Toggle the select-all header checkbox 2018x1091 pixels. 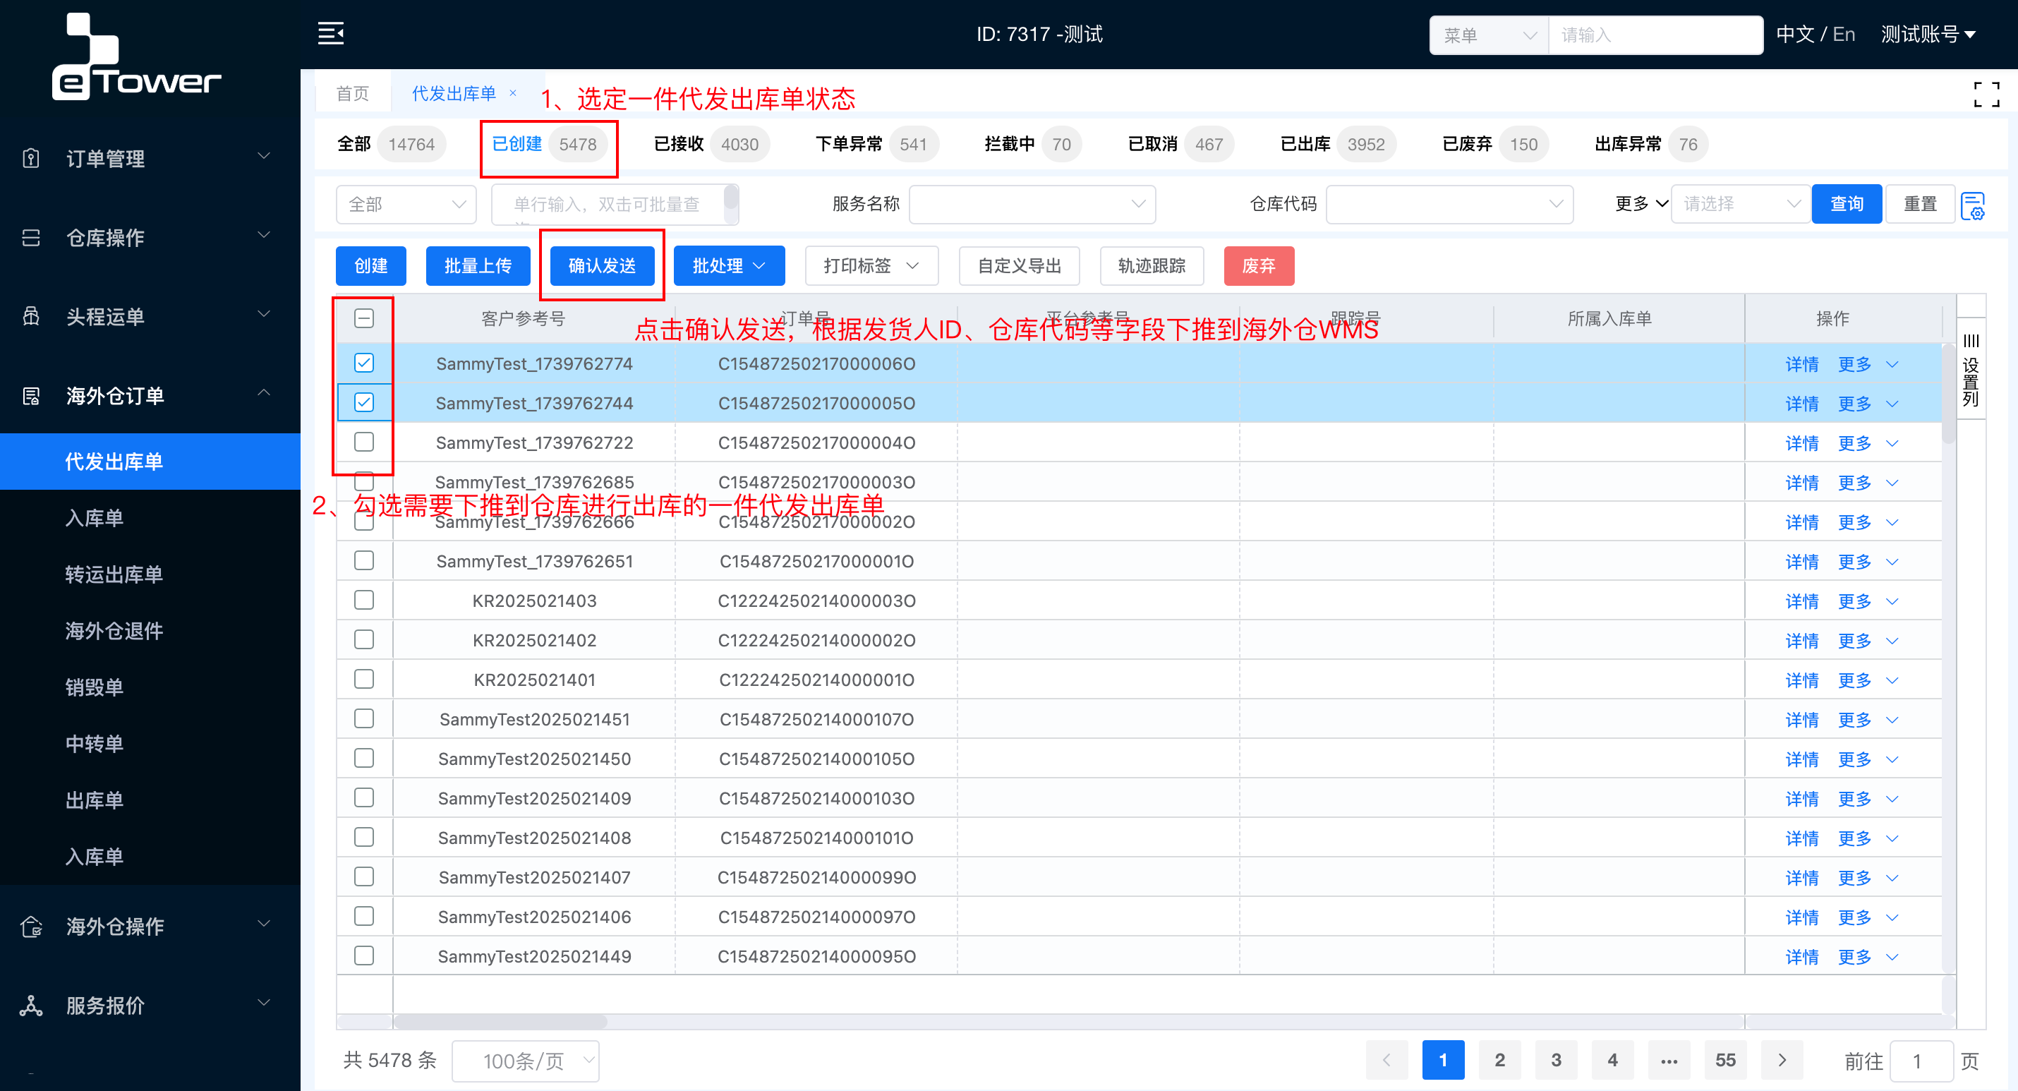[363, 318]
